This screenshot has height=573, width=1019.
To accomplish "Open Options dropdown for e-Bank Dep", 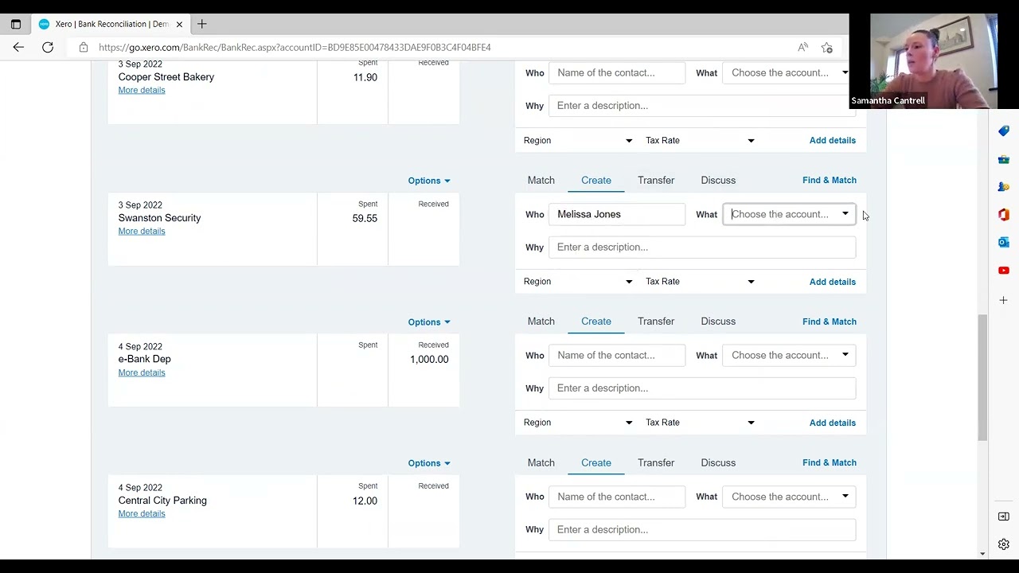I will [x=429, y=322].
